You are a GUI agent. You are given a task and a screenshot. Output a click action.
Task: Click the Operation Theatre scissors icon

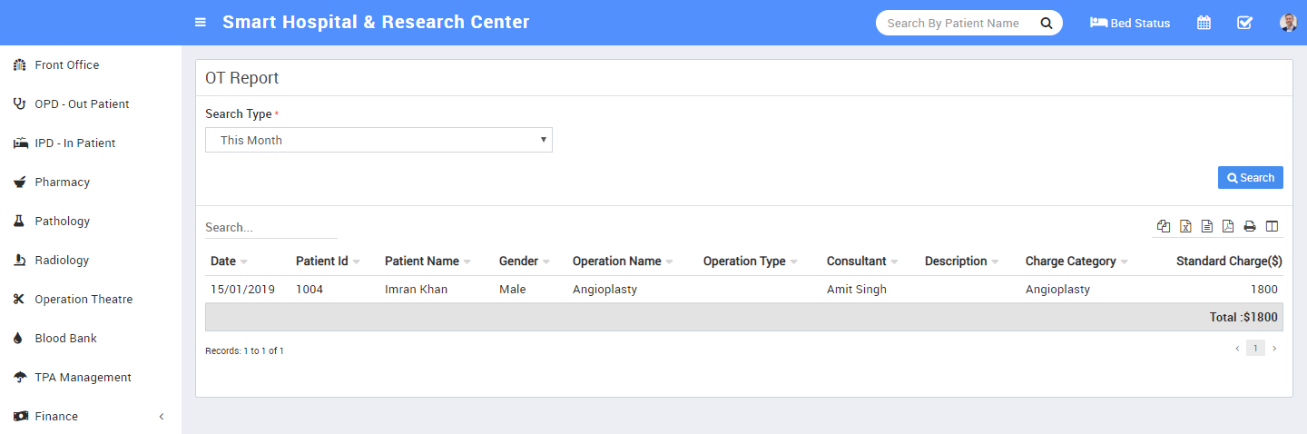point(19,300)
